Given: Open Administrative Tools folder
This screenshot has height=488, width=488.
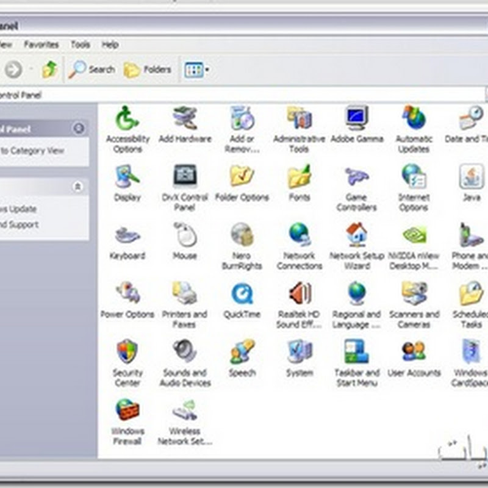Looking at the screenshot, I should [x=299, y=129].
